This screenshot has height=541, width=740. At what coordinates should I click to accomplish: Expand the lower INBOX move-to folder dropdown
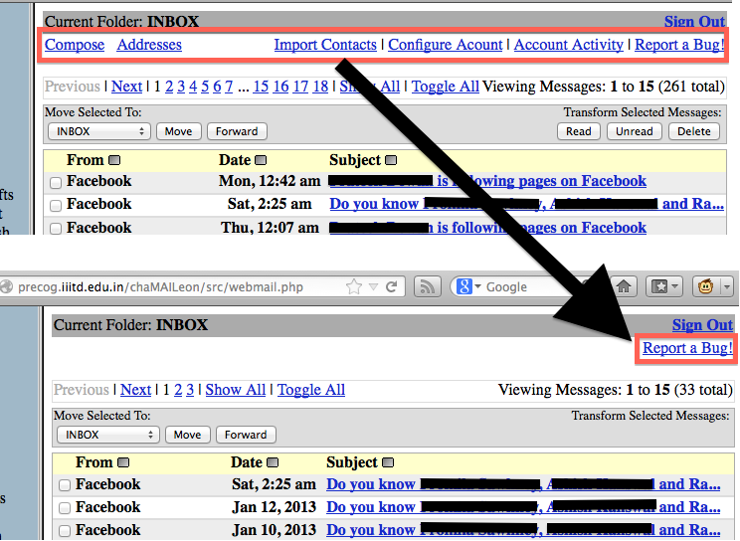pyautogui.click(x=107, y=435)
